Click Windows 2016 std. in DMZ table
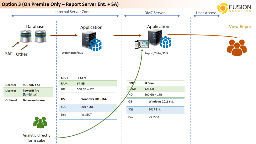 (x=161, y=101)
